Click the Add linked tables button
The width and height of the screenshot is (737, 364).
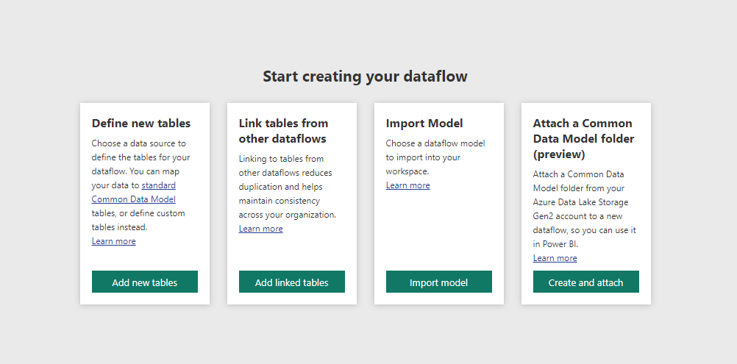pyautogui.click(x=292, y=282)
